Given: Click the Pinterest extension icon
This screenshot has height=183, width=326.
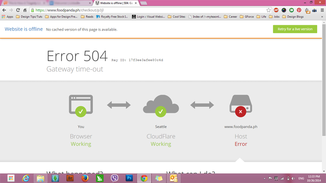Looking at the screenshot, I should click(299, 10).
